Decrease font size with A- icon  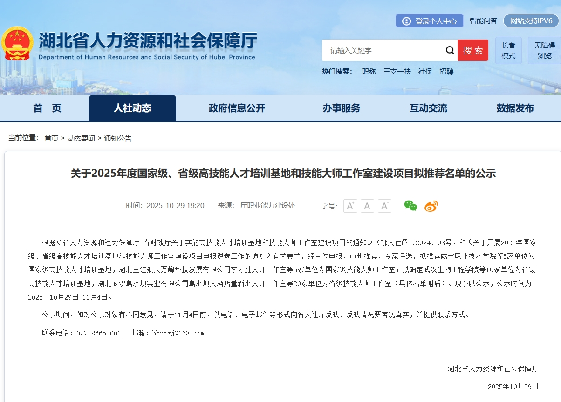click(x=384, y=206)
